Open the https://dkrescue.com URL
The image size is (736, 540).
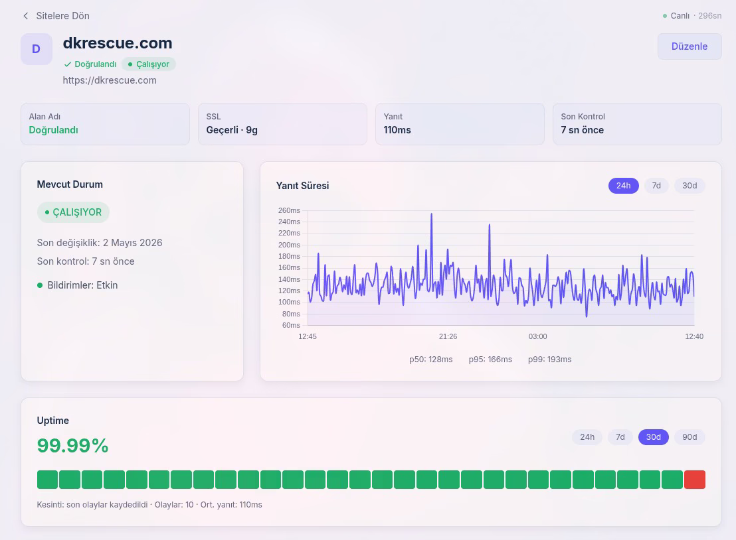click(x=110, y=80)
